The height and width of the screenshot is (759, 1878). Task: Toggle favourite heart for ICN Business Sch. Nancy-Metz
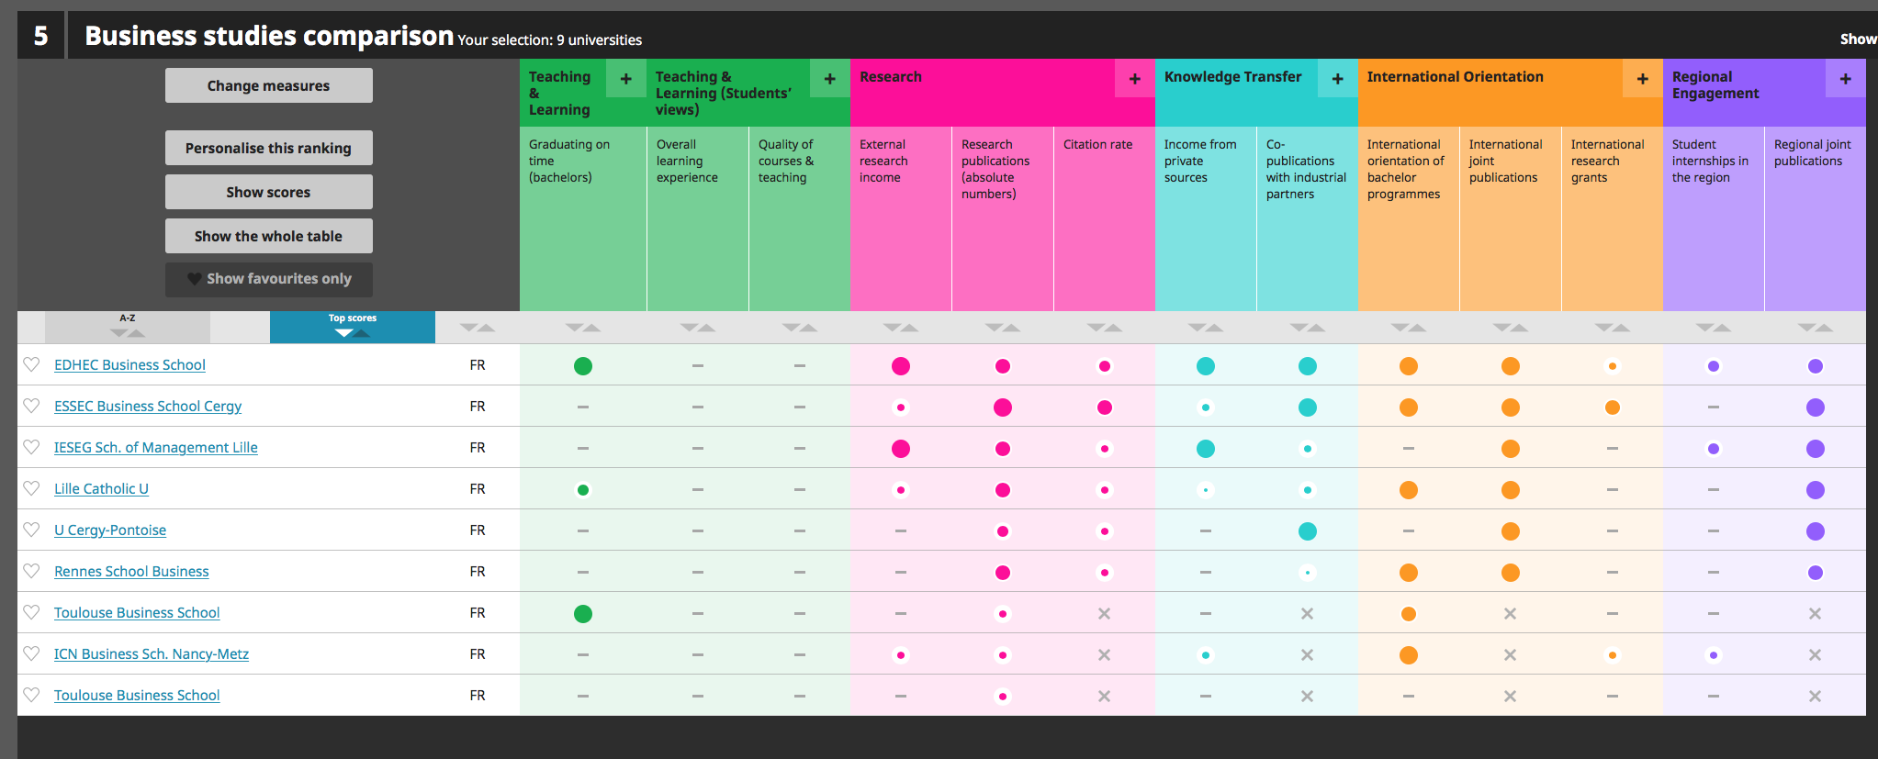click(x=31, y=653)
